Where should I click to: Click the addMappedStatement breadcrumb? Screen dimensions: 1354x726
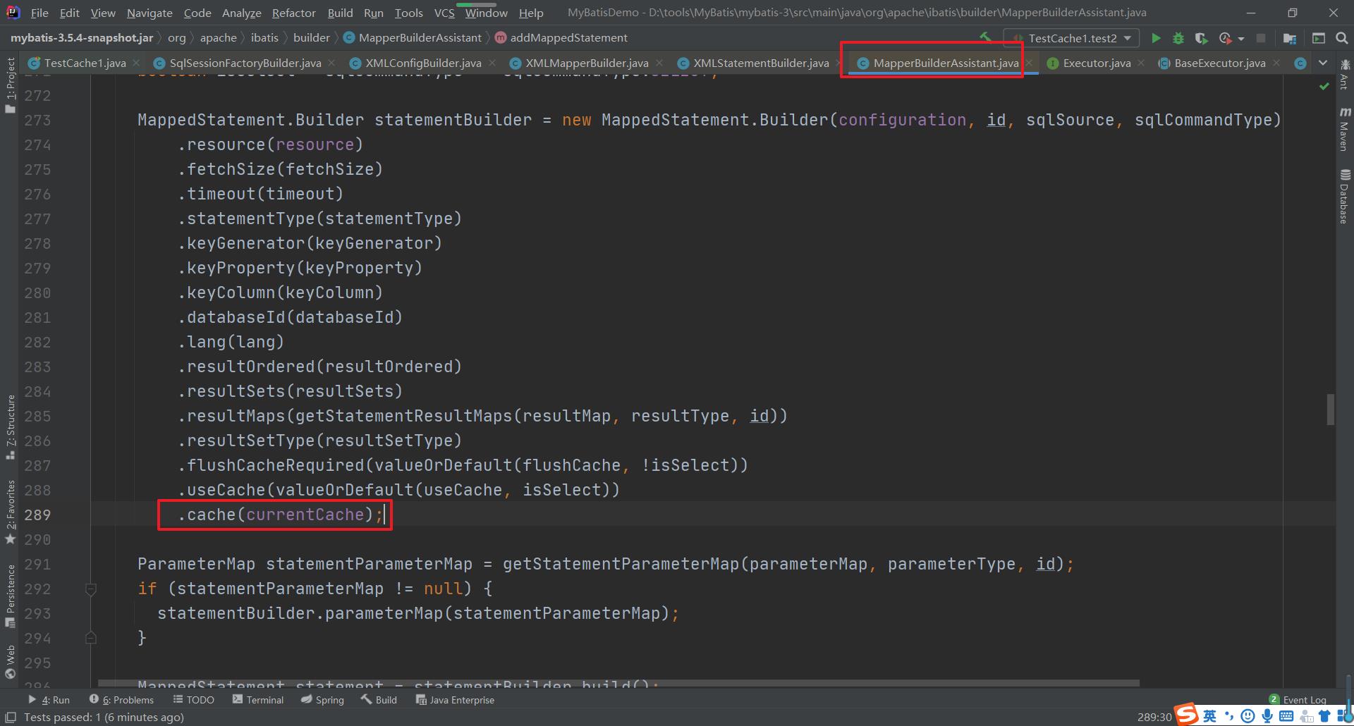(x=561, y=37)
